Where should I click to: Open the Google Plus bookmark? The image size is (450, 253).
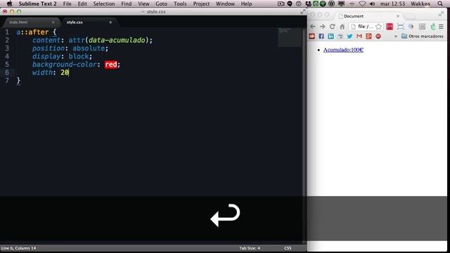click(x=368, y=36)
